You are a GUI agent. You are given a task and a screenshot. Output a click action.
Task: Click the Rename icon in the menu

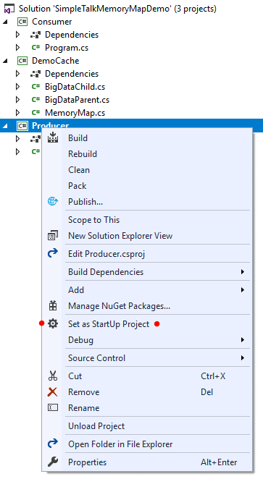(53, 407)
